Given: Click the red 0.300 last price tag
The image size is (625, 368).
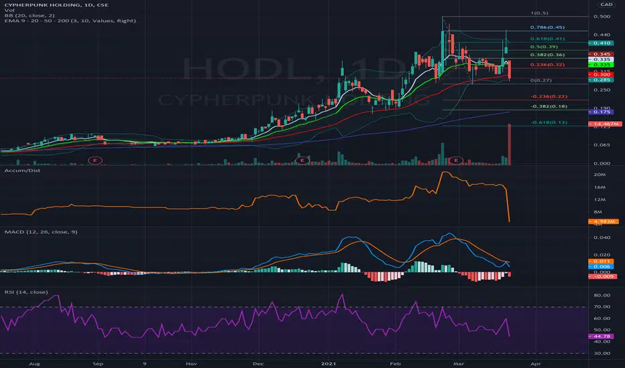Looking at the screenshot, I should [x=601, y=74].
